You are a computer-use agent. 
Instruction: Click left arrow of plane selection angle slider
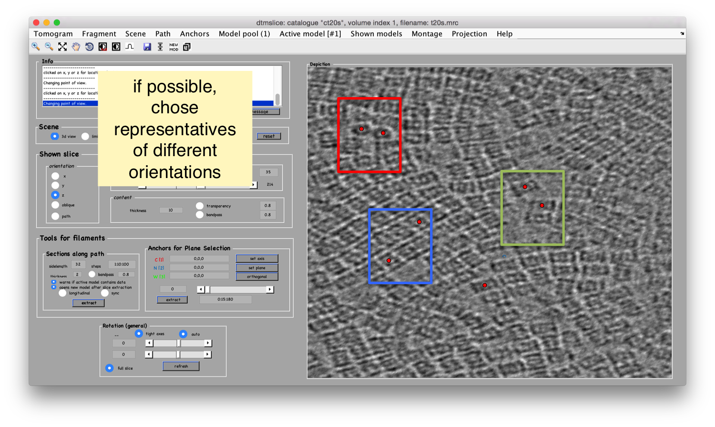click(x=201, y=289)
